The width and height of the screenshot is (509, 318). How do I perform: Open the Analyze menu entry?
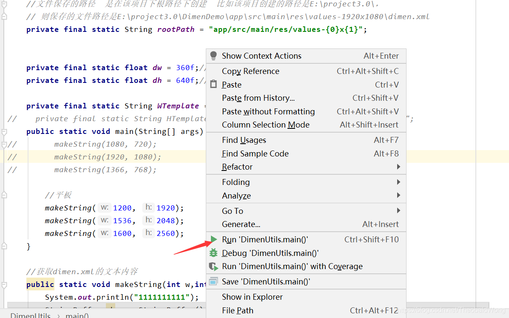[x=306, y=196]
